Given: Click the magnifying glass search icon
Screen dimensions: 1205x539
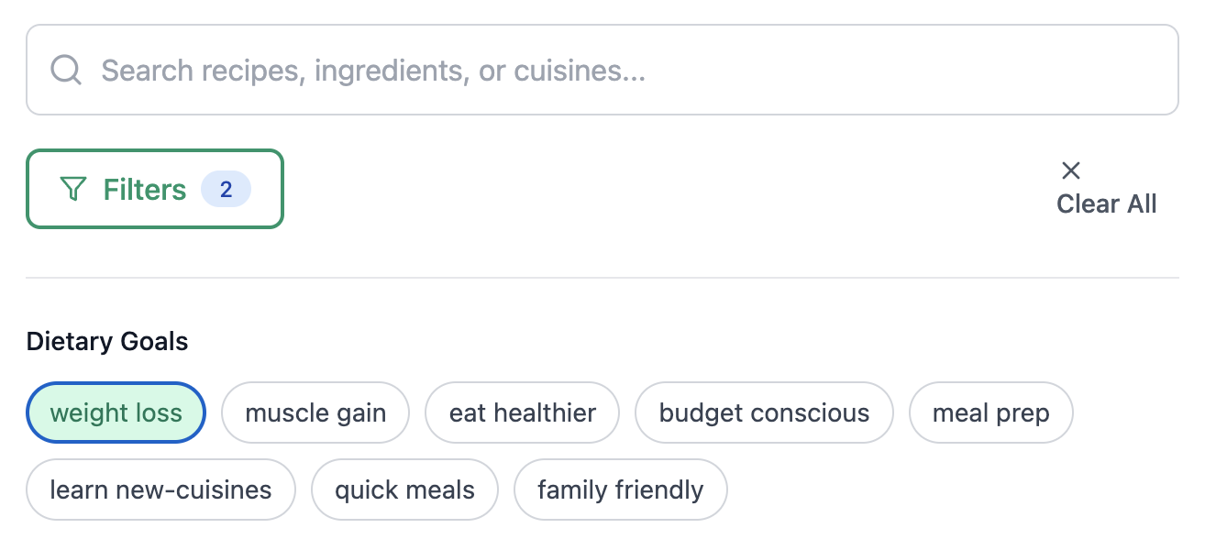Looking at the screenshot, I should pyautogui.click(x=66, y=71).
